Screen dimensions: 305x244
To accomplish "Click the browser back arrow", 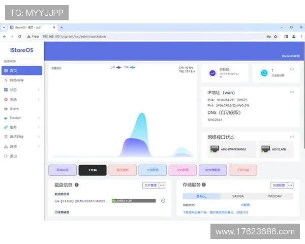I will (5, 37).
